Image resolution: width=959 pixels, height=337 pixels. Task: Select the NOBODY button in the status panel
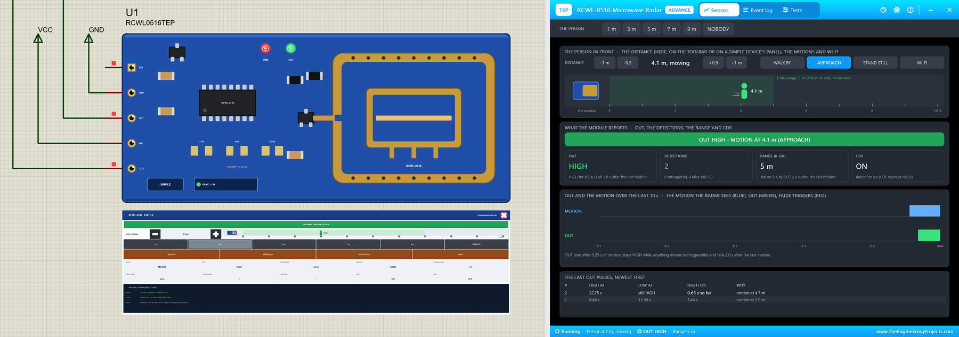click(476, 244)
